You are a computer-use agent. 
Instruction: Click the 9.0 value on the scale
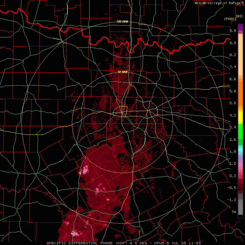[233, 43]
